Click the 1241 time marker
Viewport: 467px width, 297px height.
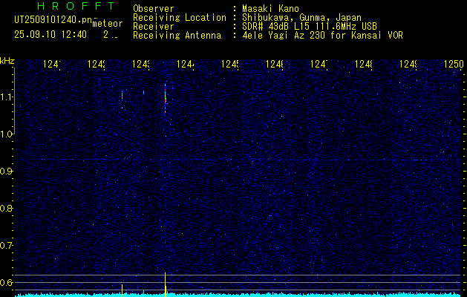click(x=52, y=64)
